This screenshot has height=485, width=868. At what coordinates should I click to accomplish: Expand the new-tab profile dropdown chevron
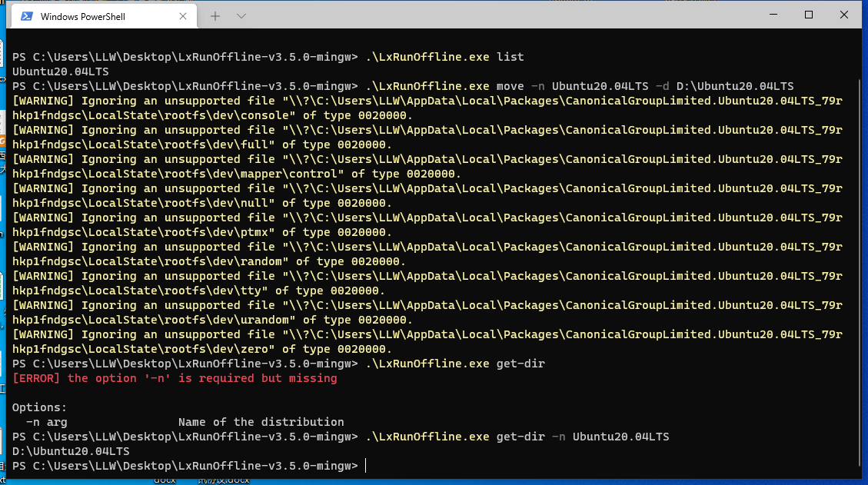(x=241, y=17)
